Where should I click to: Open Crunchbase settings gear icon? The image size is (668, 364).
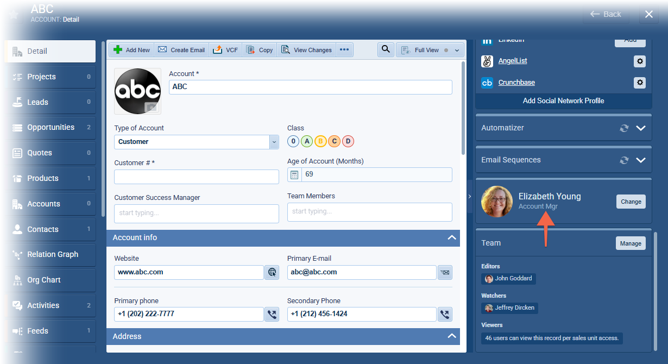[640, 83]
